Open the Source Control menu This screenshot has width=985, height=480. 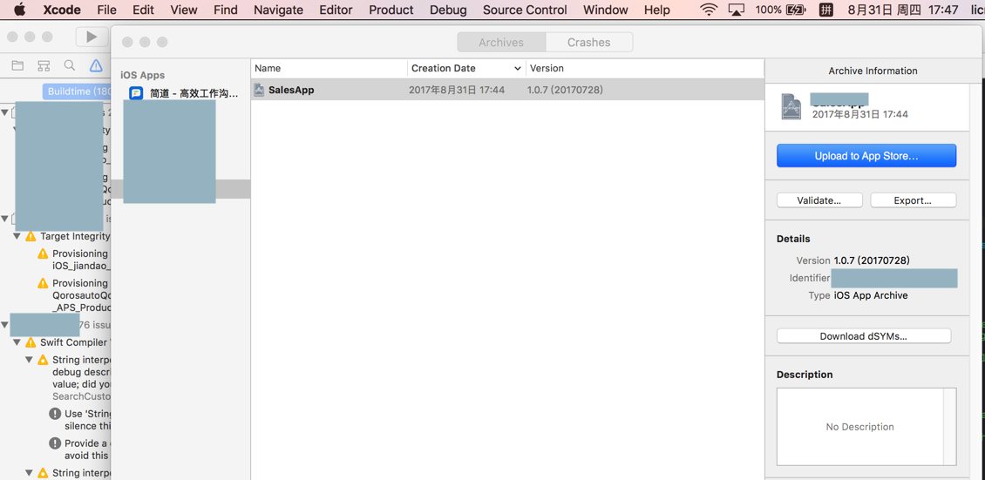coord(525,10)
